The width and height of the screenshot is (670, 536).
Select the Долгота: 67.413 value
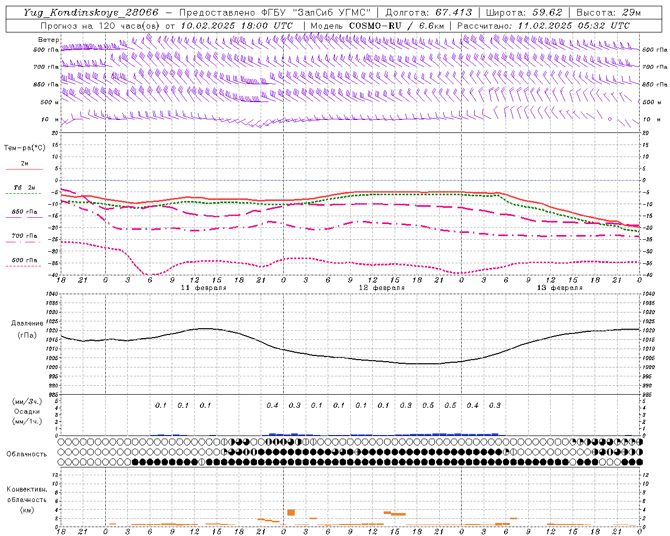(x=429, y=13)
